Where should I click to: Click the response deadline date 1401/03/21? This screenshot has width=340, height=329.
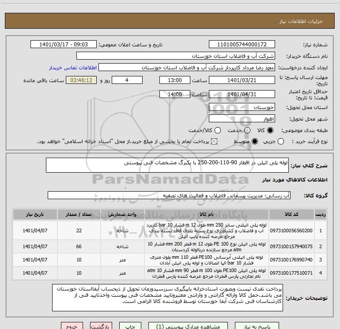coord(242,80)
